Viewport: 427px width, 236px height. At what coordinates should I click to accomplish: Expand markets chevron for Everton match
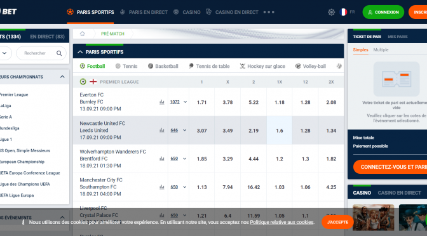tap(185, 102)
